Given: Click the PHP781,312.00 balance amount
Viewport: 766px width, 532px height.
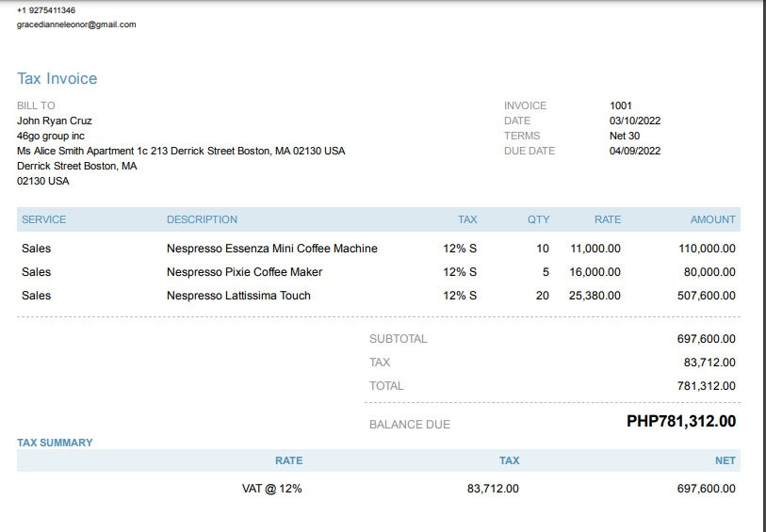Looking at the screenshot, I should 681,421.
